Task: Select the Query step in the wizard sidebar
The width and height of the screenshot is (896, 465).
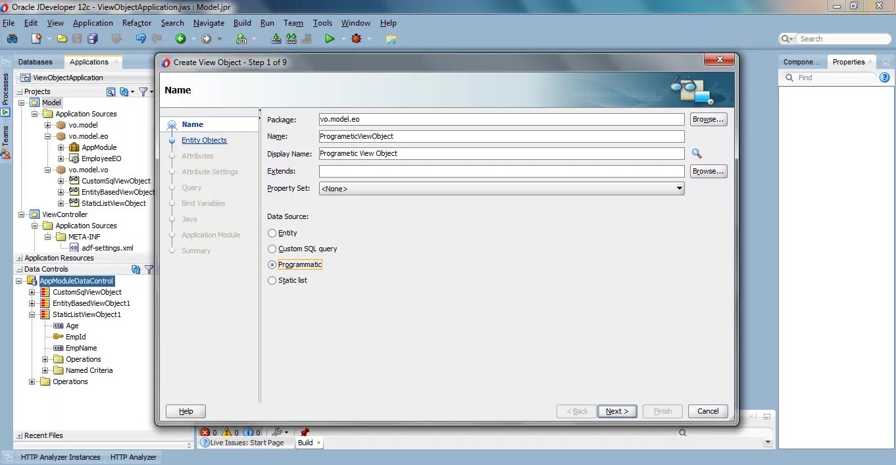Action: (191, 187)
